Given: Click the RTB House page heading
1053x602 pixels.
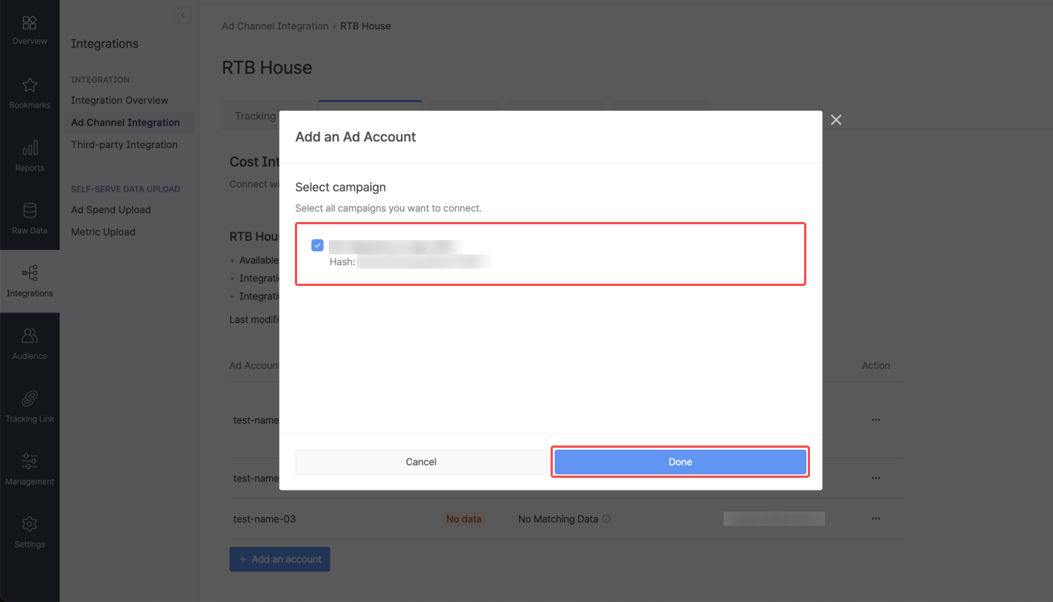Looking at the screenshot, I should point(267,68).
